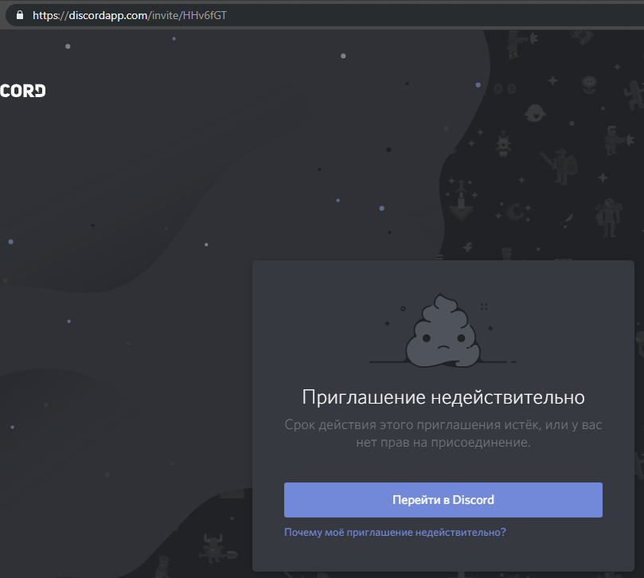The image size is (644, 578).
Task: Click the horned knight with shovel icon
Action: click(x=213, y=548)
